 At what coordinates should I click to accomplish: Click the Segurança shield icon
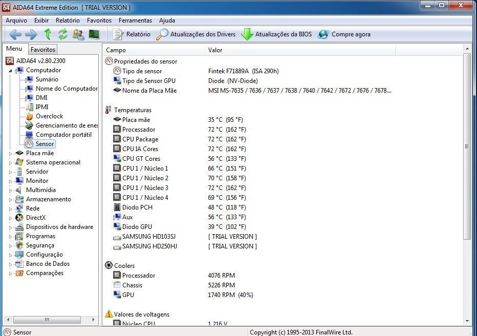[19, 245]
